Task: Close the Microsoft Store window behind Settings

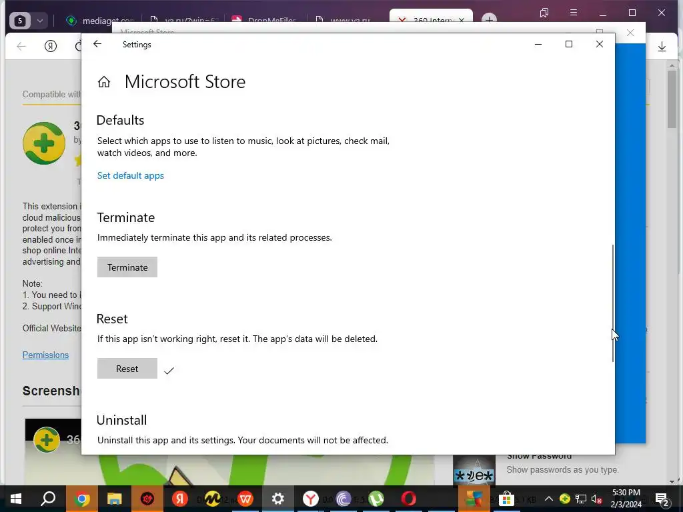Action: tap(630, 33)
